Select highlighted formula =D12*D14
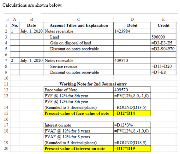The image size is (180, 154). [x=132, y=113]
